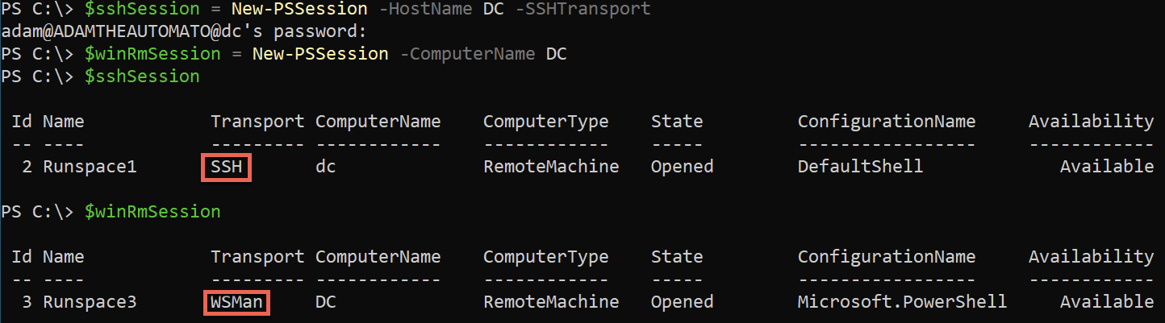Click the first table's Transport column header

(x=258, y=122)
